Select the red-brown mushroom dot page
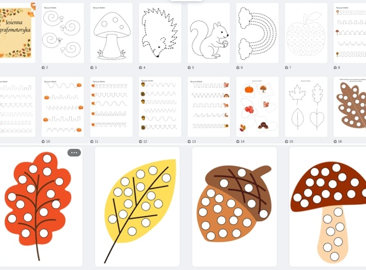 click(x=327, y=207)
